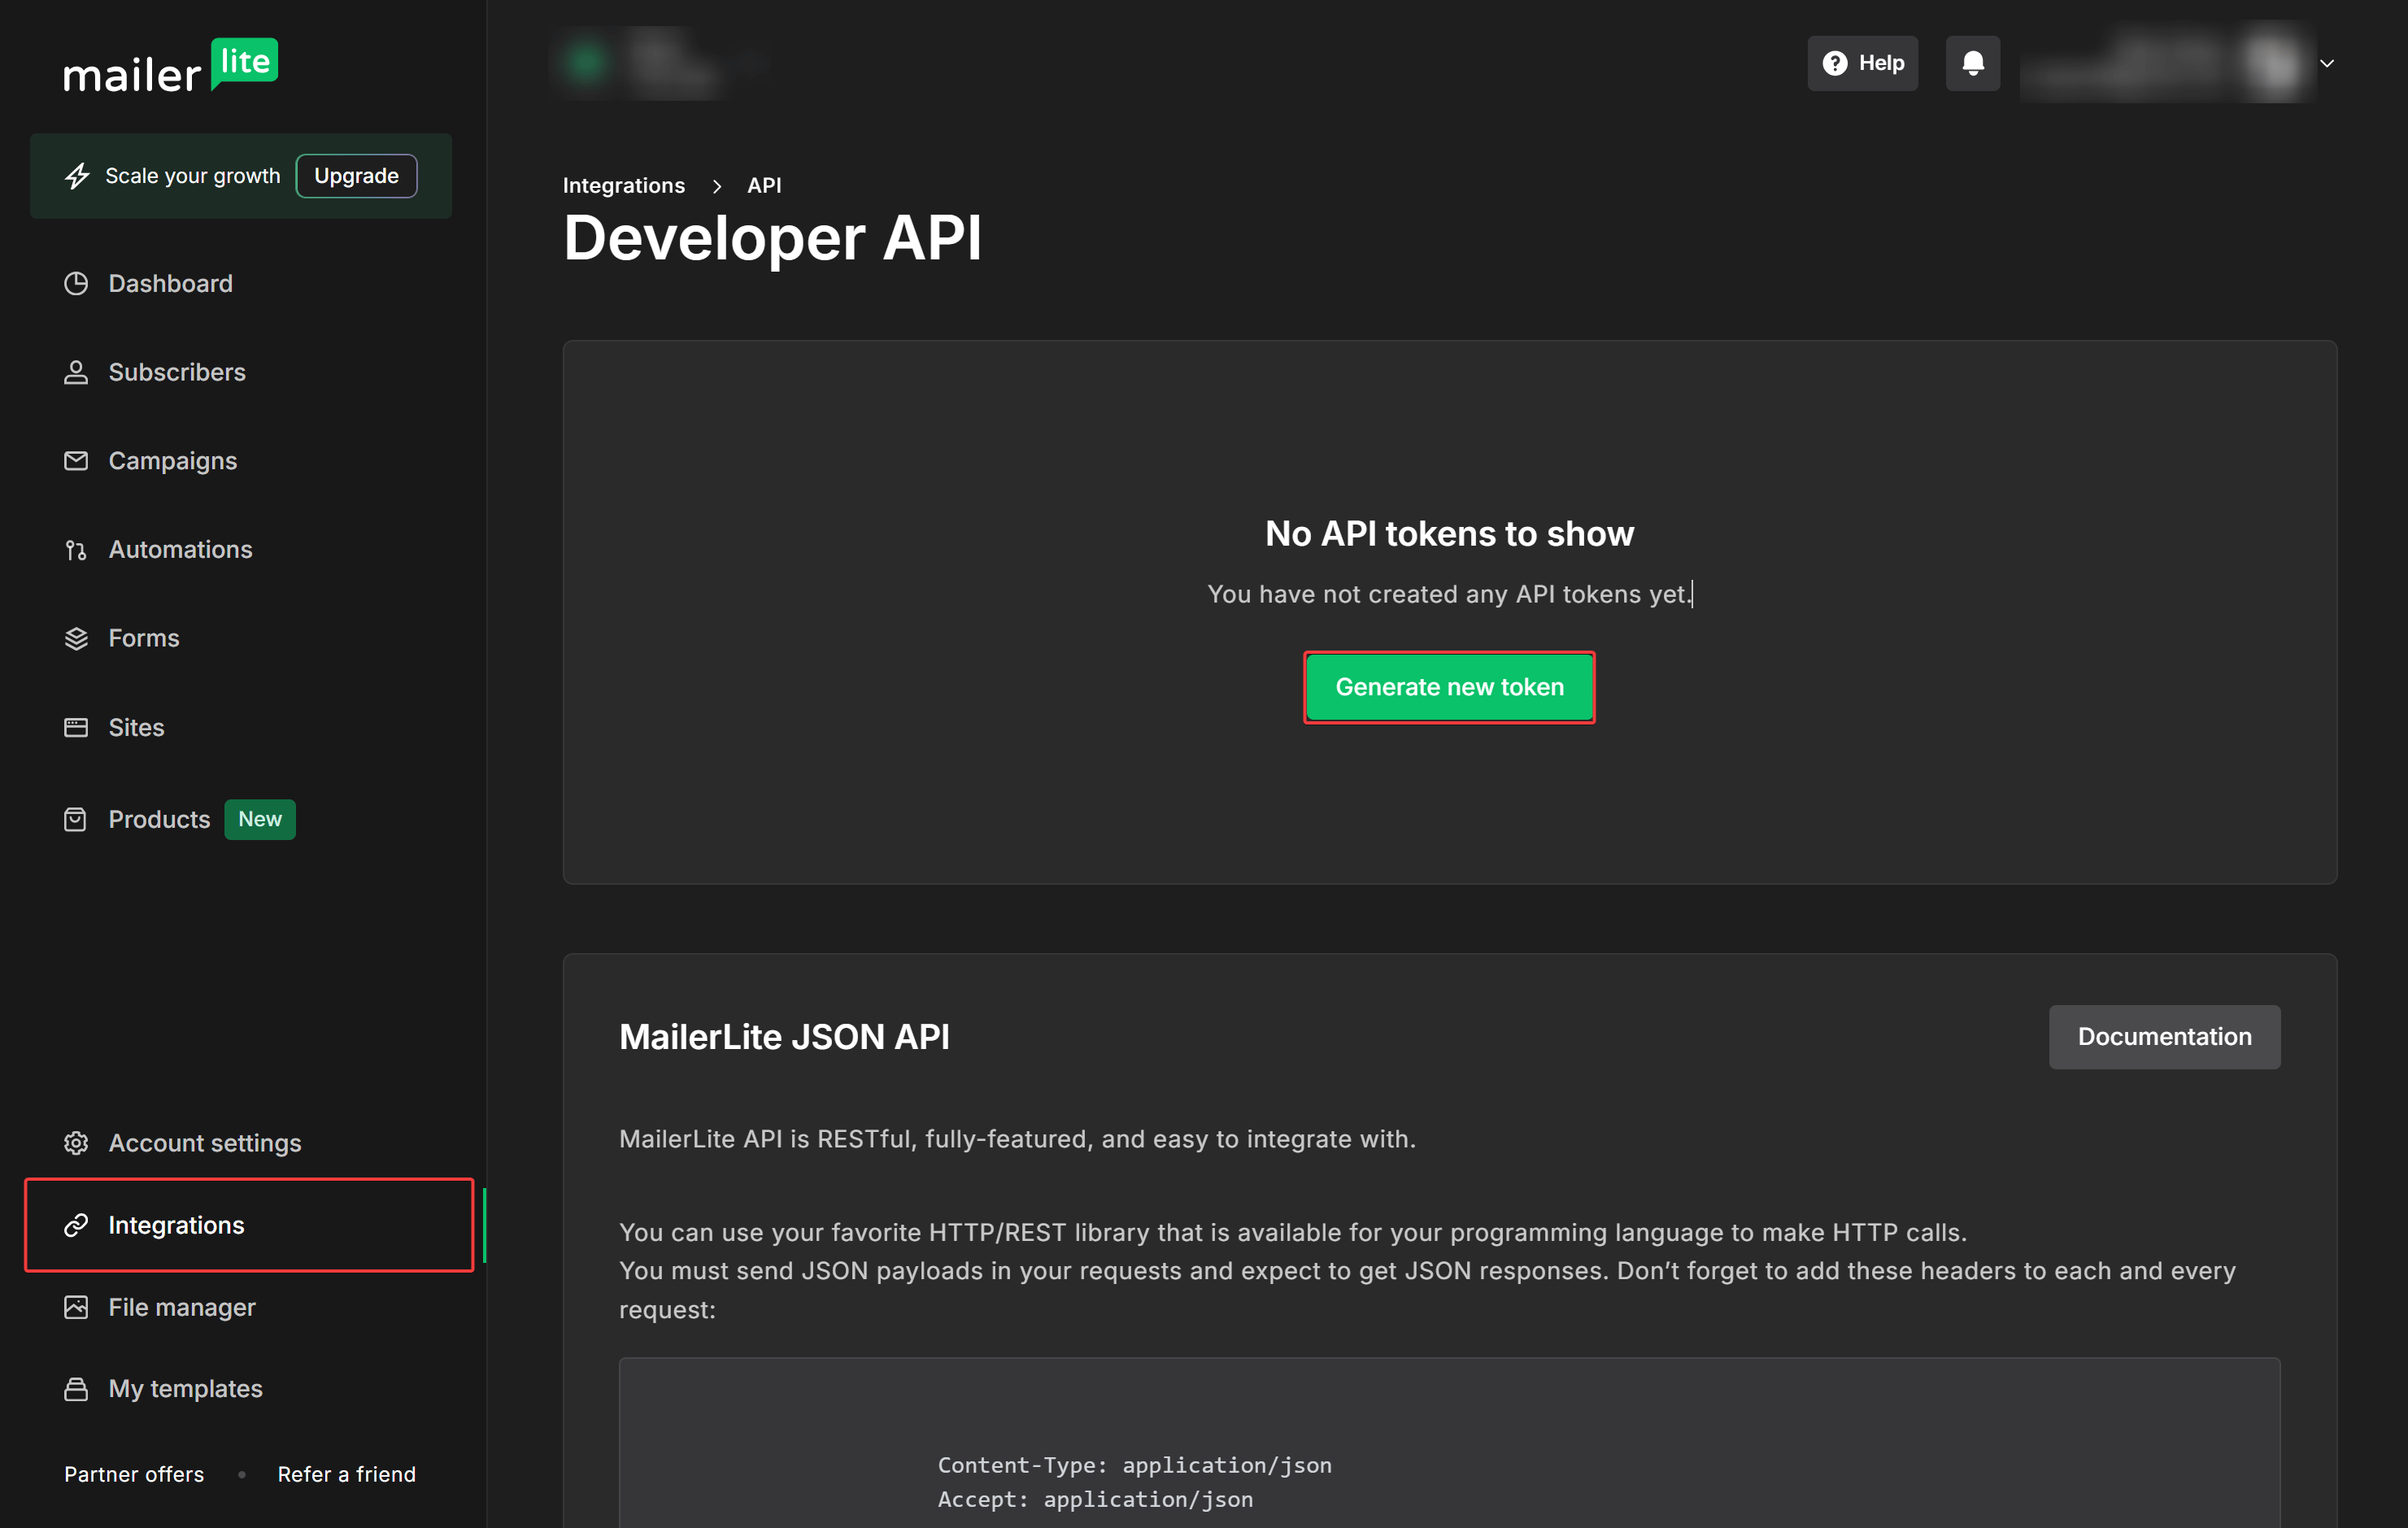This screenshot has height=1528, width=2408.
Task: Open Account settings
Action: point(205,1143)
